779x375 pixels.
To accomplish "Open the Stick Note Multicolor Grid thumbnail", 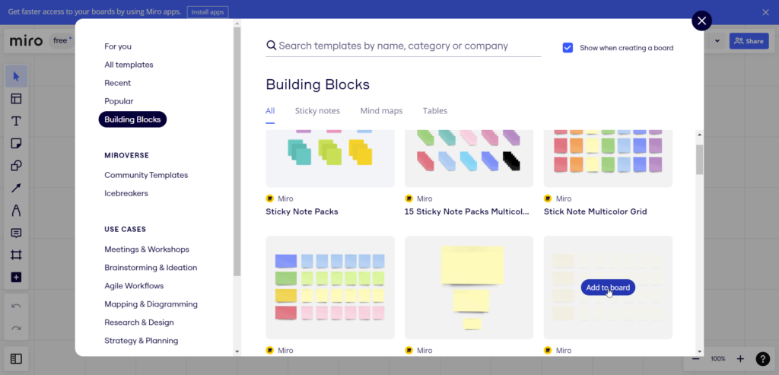I will point(608,158).
